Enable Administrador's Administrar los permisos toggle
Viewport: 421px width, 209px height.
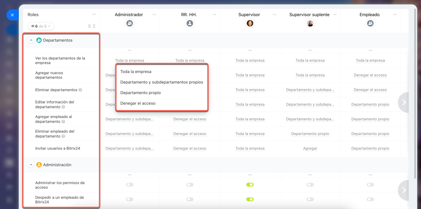pyautogui.click(x=130, y=185)
